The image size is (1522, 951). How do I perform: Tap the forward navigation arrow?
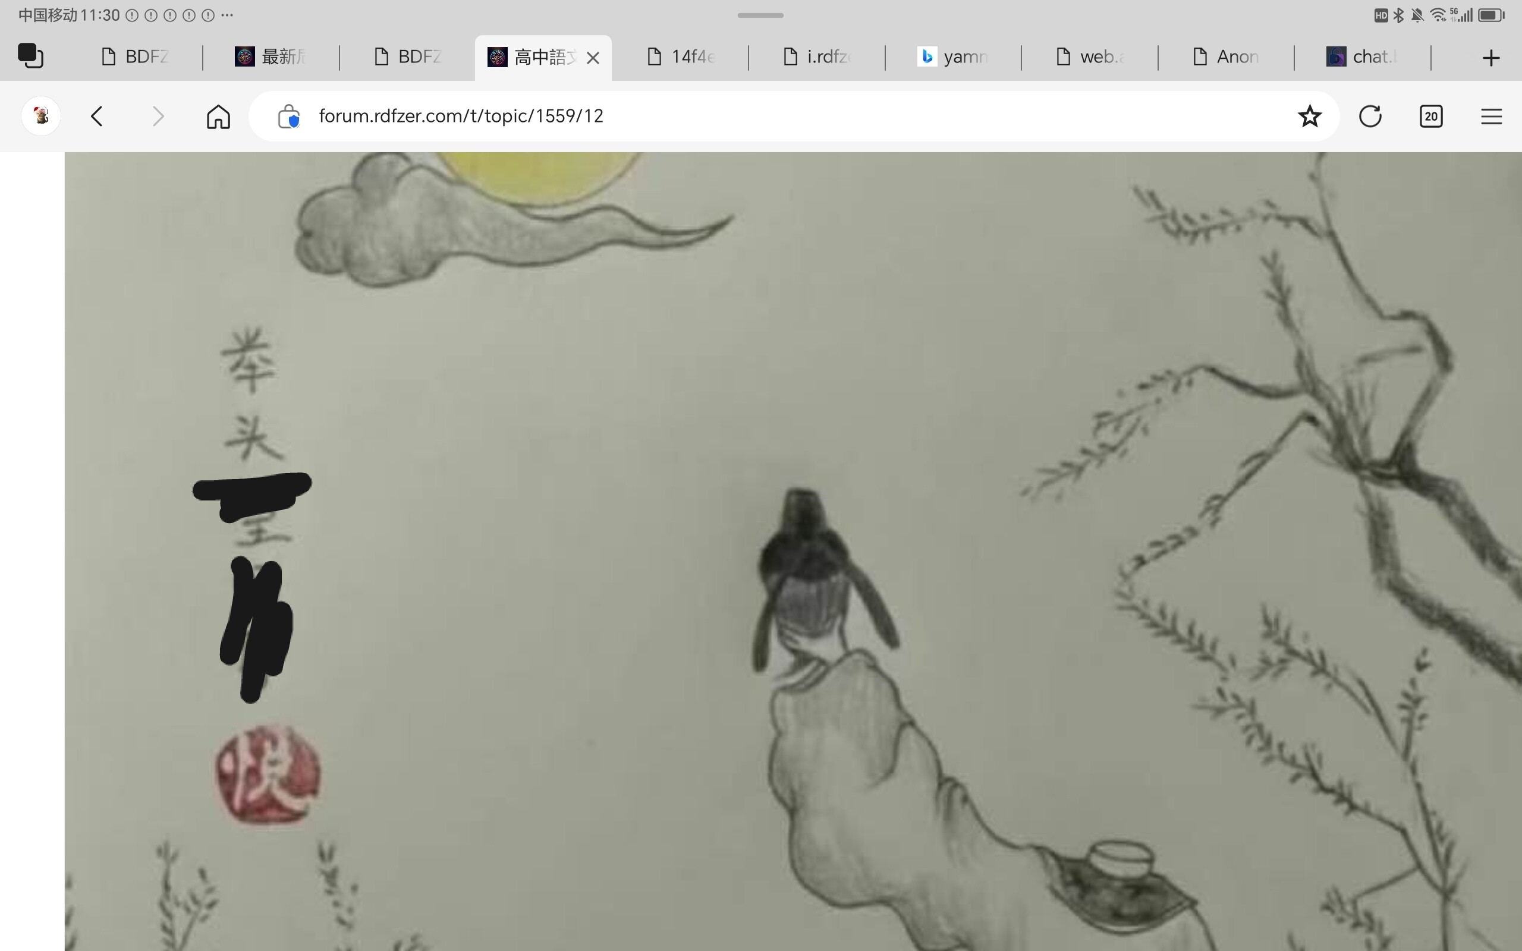coord(158,116)
